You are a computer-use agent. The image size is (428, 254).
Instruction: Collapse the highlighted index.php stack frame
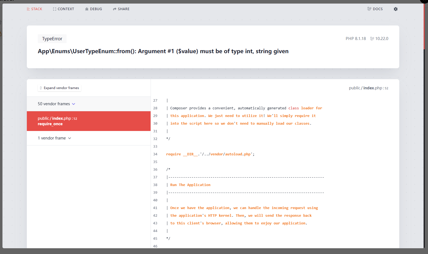coord(88,121)
